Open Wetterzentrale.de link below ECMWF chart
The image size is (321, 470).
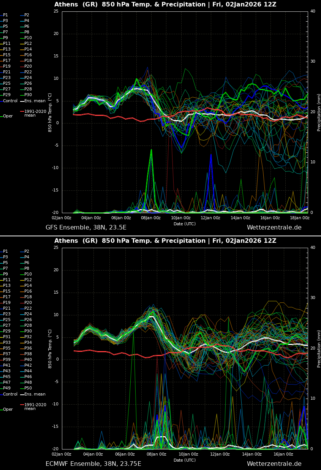click(x=274, y=464)
